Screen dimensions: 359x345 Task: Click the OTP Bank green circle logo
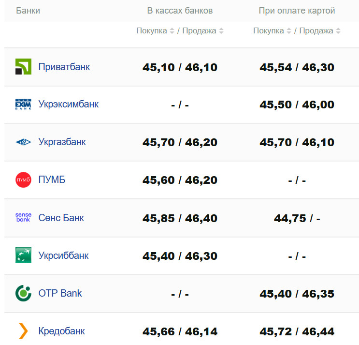[23, 293]
